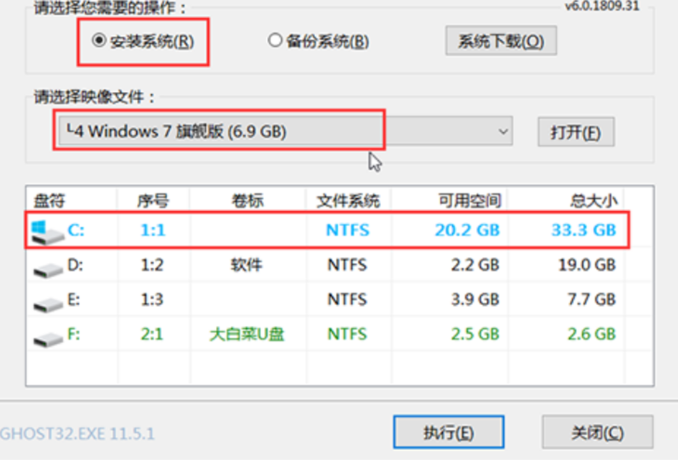Click the C: drive Windows icon

(47, 231)
